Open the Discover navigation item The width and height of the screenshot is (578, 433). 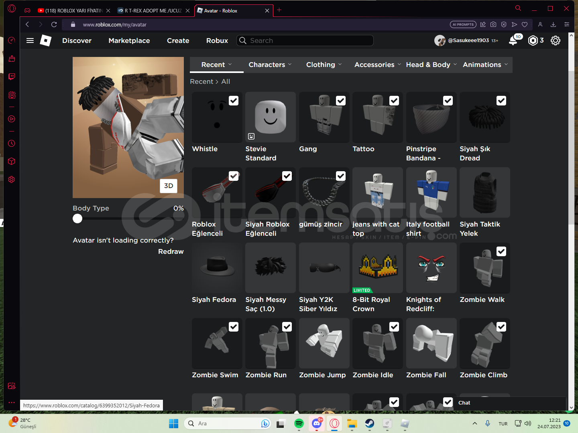[77, 40]
